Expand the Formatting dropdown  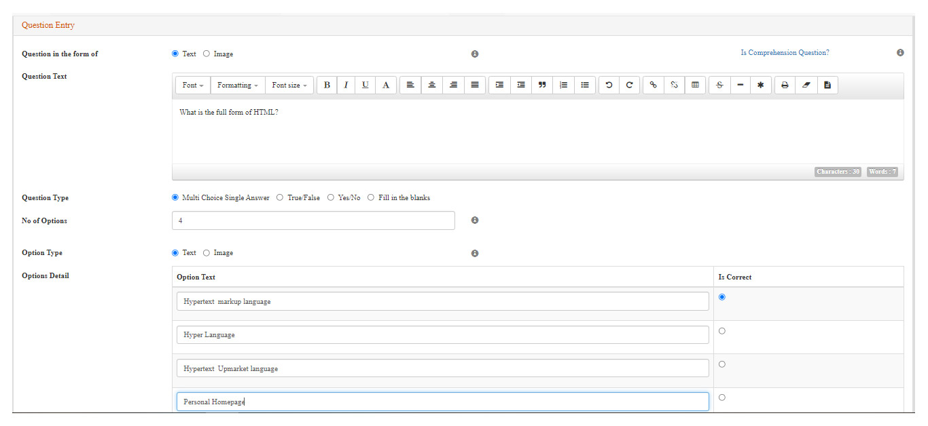tap(238, 85)
